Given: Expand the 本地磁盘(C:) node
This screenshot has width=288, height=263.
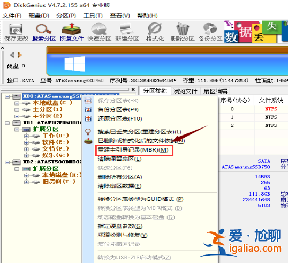Looking at the screenshot, I should (x=17, y=103).
